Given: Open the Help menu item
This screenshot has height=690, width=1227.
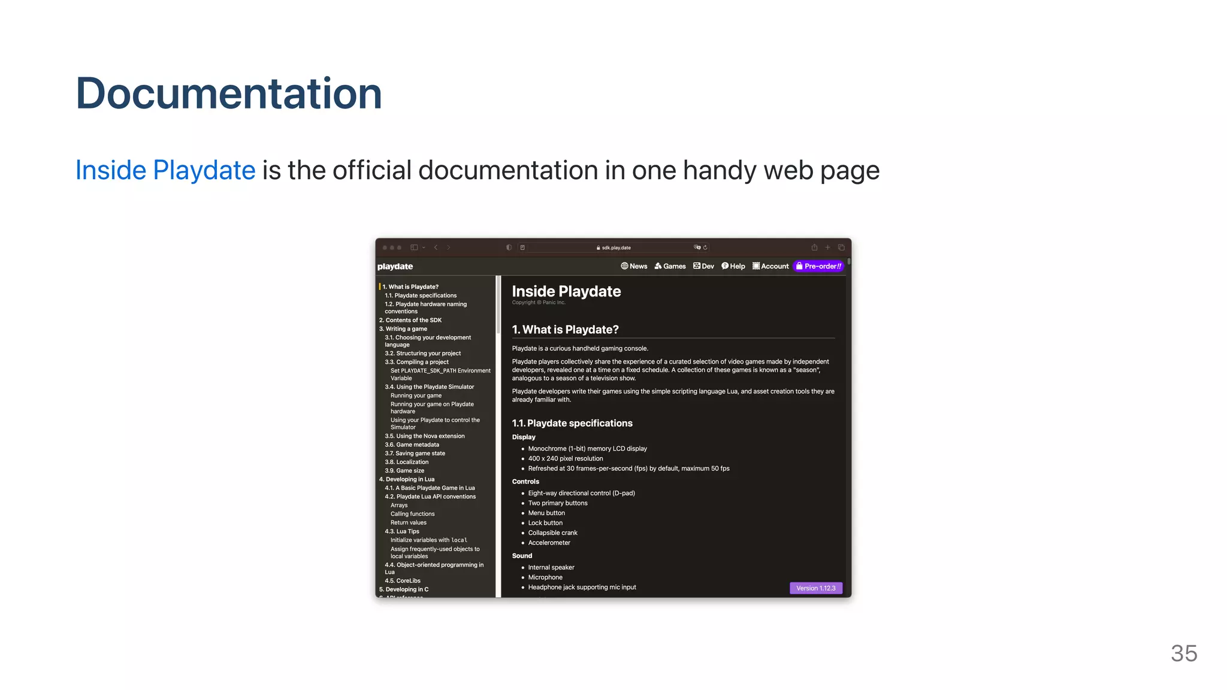Looking at the screenshot, I should click(733, 267).
